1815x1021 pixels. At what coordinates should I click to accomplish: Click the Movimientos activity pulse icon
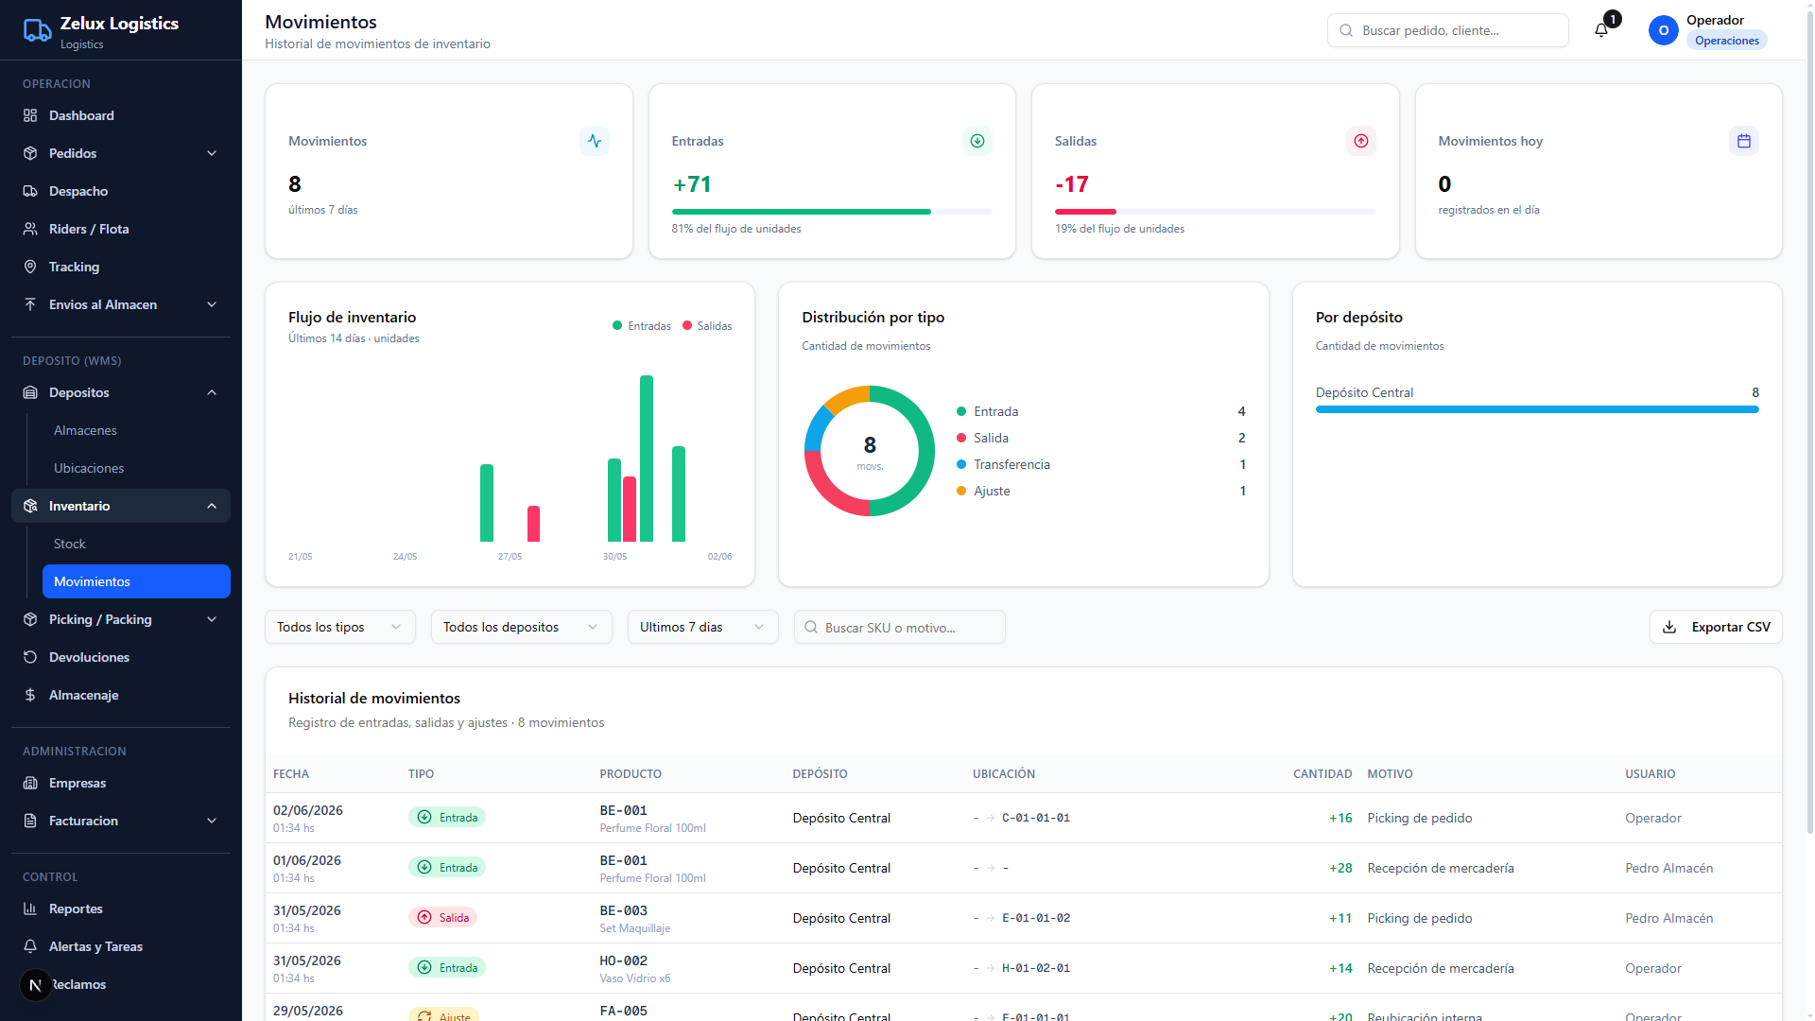point(595,141)
